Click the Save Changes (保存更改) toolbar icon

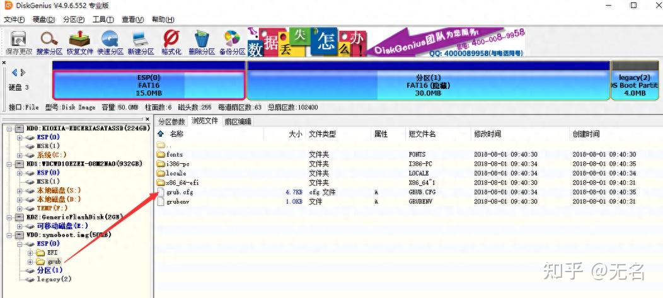click(19, 43)
